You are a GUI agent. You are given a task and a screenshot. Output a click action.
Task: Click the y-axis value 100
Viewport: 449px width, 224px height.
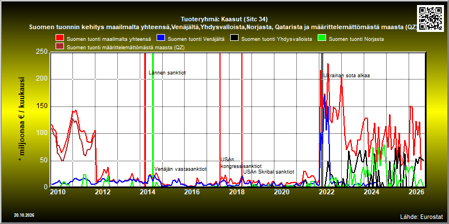[x=42, y=133]
